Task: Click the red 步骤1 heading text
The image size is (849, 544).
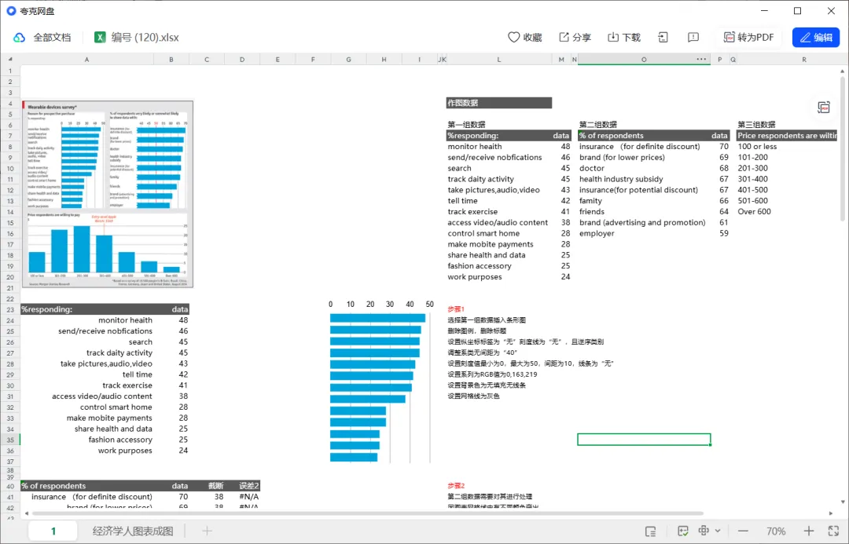Action: click(456, 309)
